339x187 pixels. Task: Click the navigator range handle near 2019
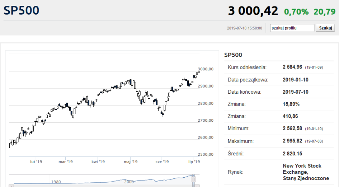click(x=193, y=179)
